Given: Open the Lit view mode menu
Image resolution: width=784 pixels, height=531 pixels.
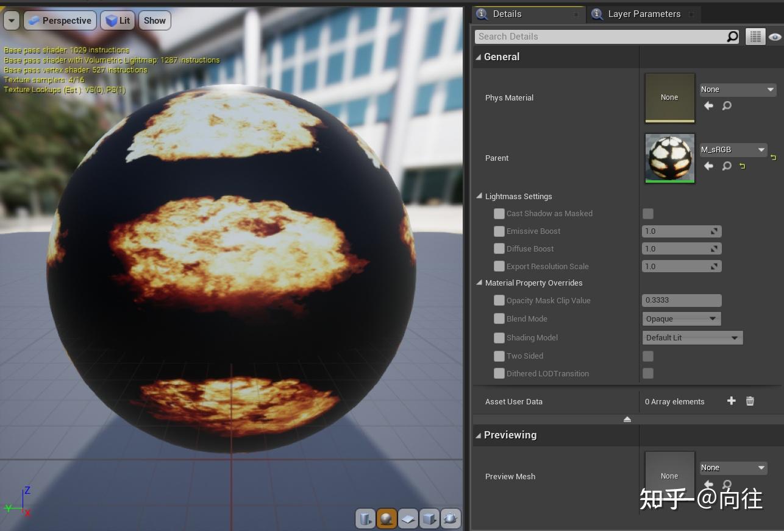Looking at the screenshot, I should tap(118, 20).
